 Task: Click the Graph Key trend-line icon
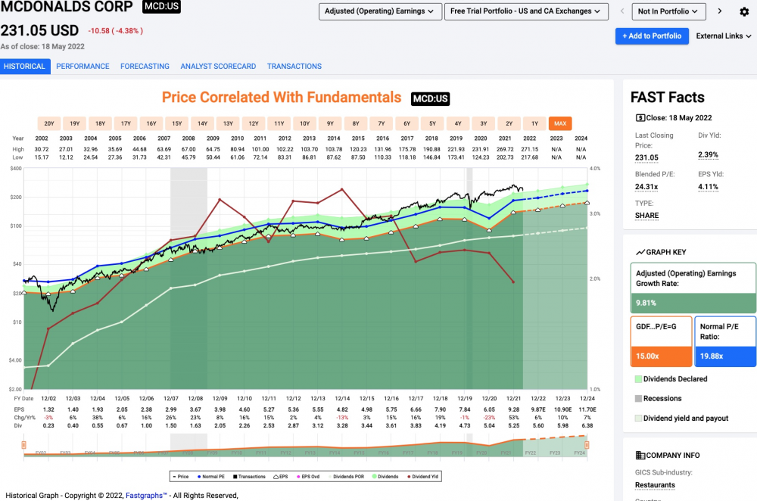[x=640, y=253]
